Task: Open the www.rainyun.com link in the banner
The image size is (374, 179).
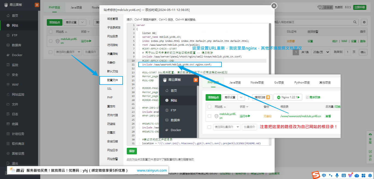Action: point(152,170)
